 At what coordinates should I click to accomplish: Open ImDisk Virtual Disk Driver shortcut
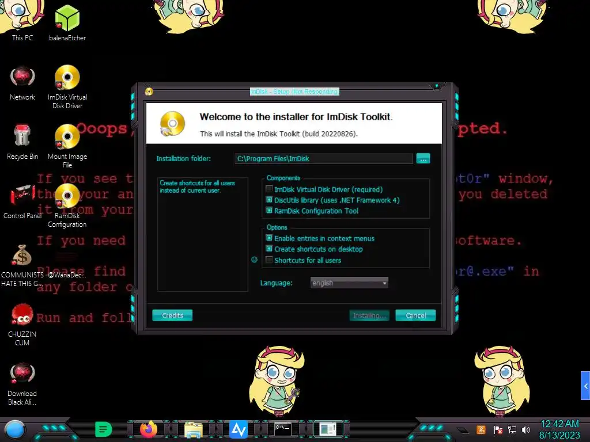coord(67,86)
